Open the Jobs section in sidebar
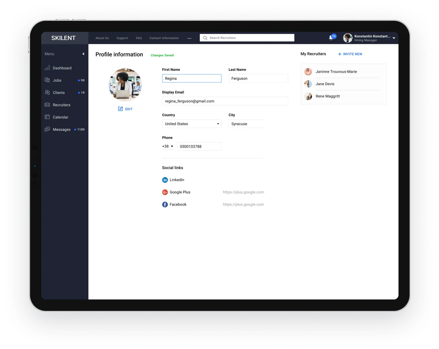 click(64, 80)
